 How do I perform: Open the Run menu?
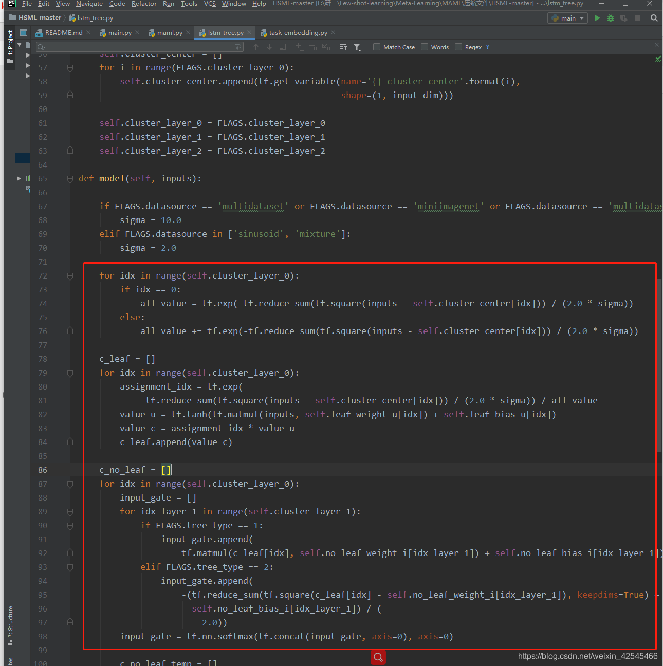coord(169,4)
